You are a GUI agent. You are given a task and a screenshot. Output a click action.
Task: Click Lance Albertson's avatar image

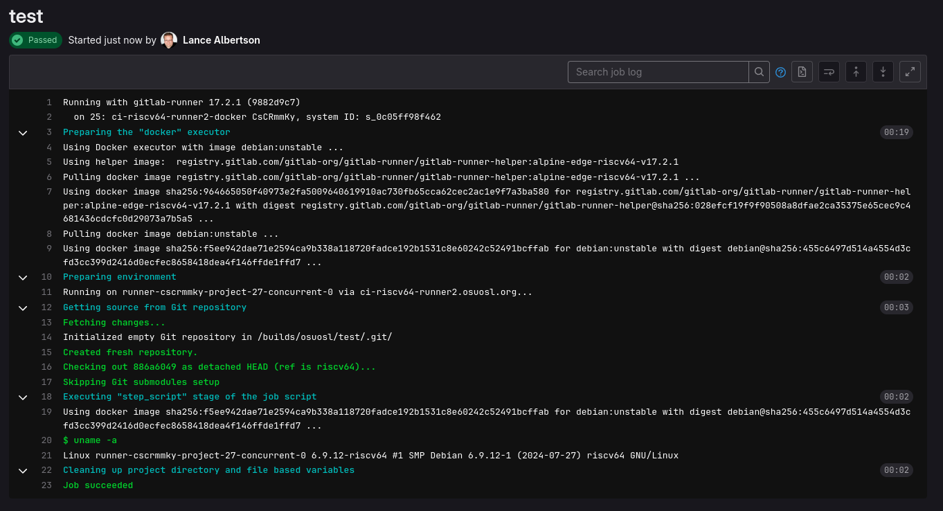point(169,40)
